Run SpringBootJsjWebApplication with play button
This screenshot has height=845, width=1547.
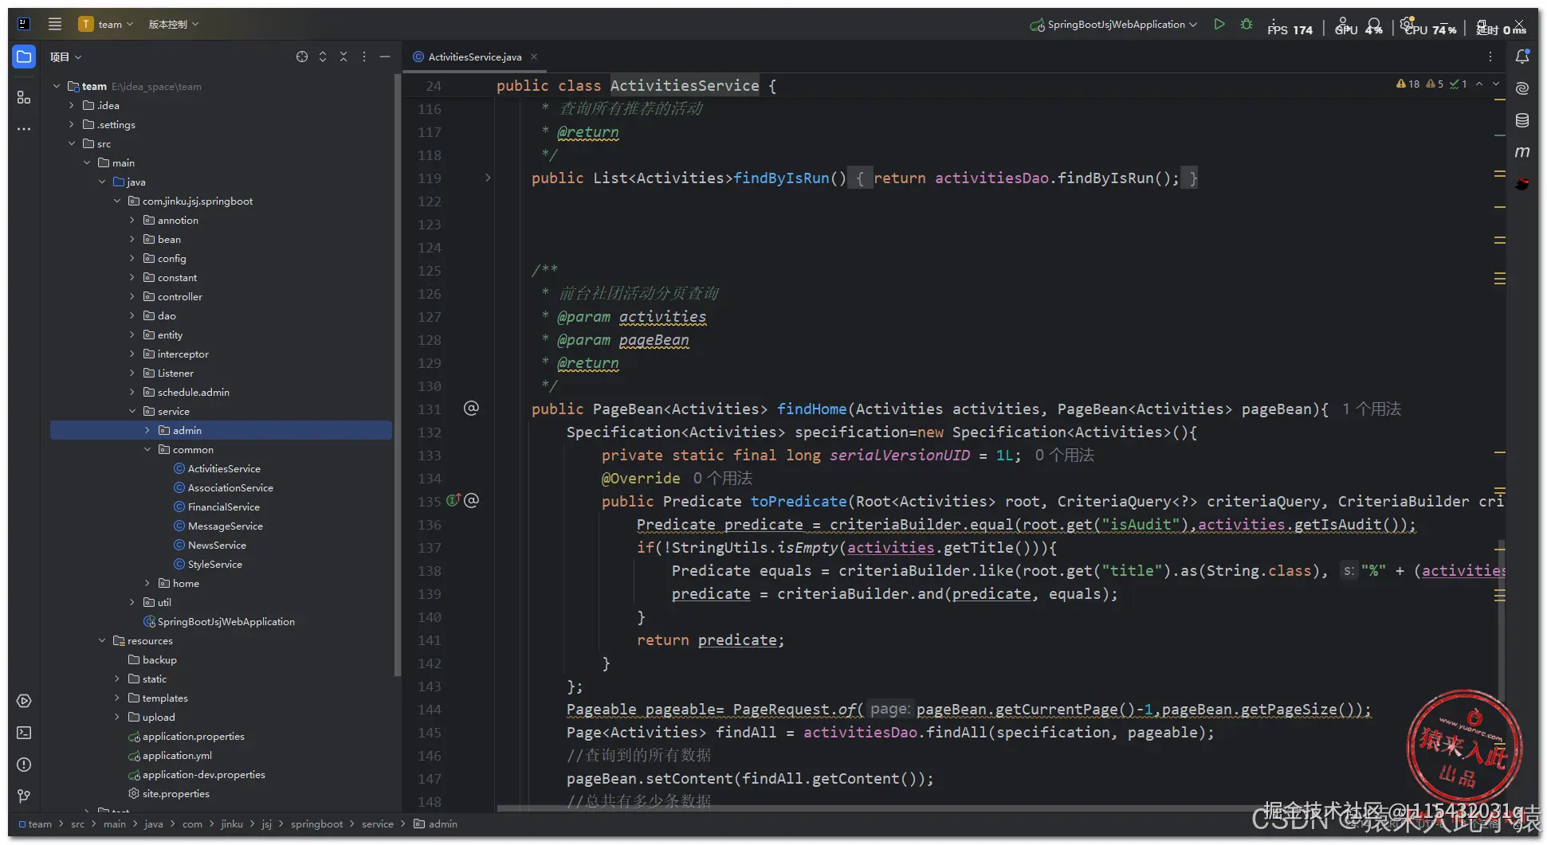pyautogui.click(x=1219, y=25)
